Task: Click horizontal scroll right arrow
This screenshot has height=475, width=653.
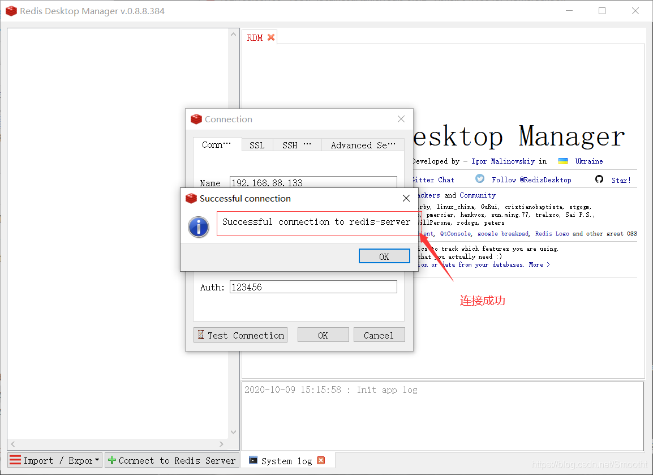Action: [x=221, y=444]
